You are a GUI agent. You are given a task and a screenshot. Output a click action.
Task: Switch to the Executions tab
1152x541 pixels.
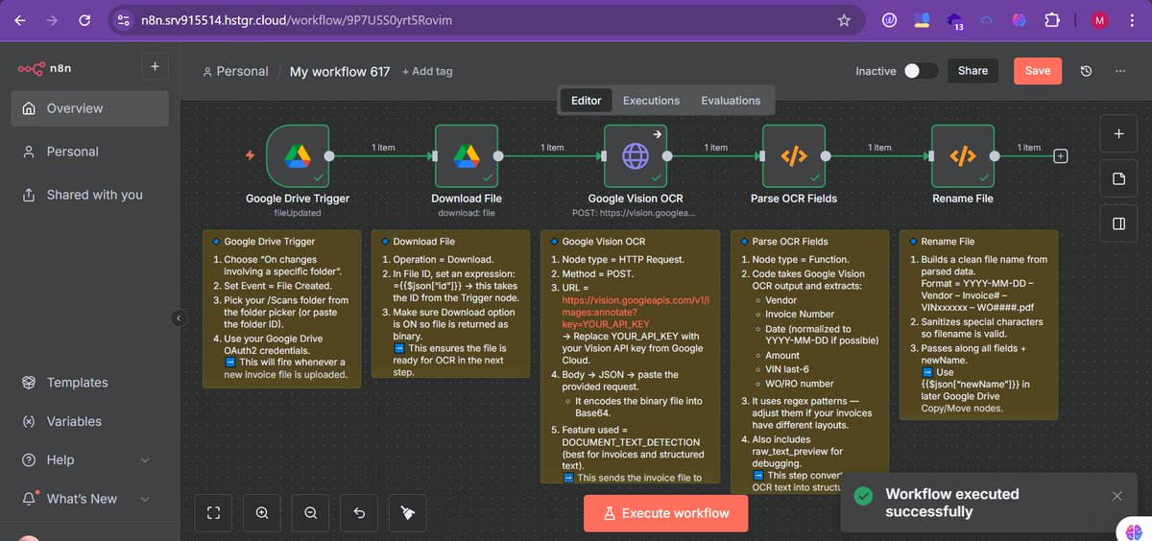coord(651,101)
